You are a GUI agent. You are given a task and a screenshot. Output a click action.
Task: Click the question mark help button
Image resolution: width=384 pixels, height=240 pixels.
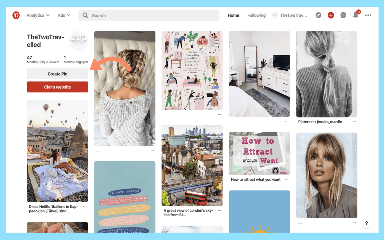click(x=367, y=223)
